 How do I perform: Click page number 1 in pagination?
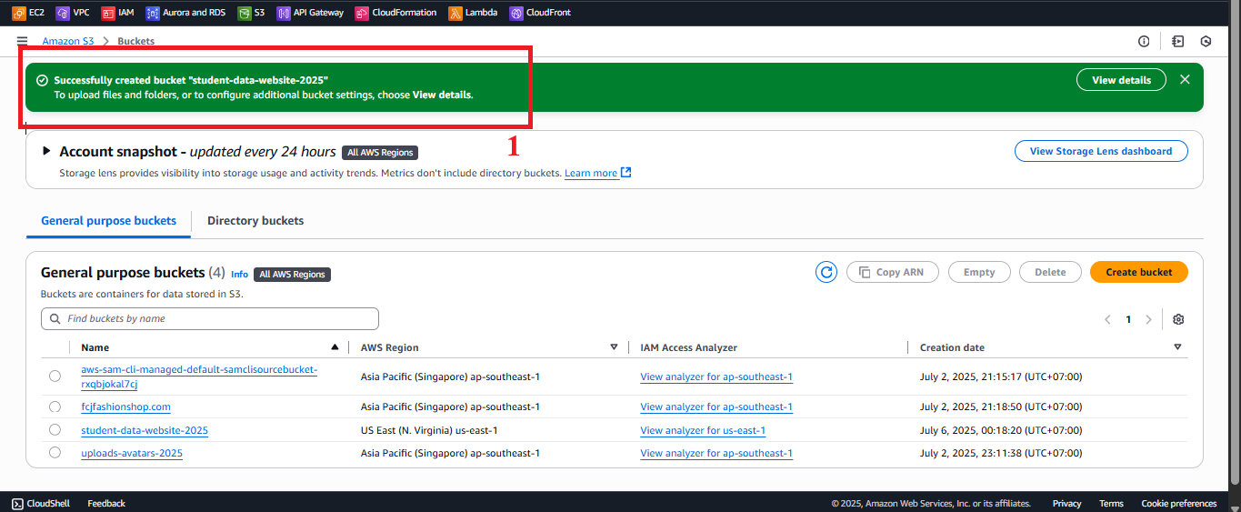[x=1128, y=319]
